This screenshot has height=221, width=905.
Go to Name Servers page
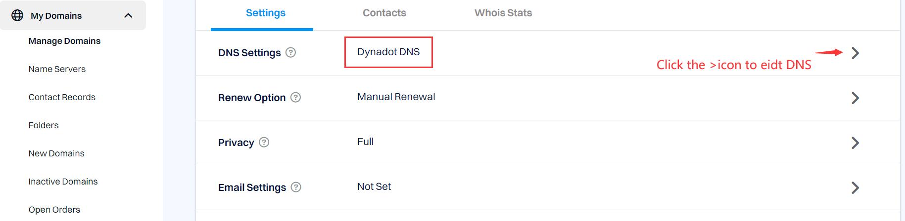pyautogui.click(x=57, y=69)
